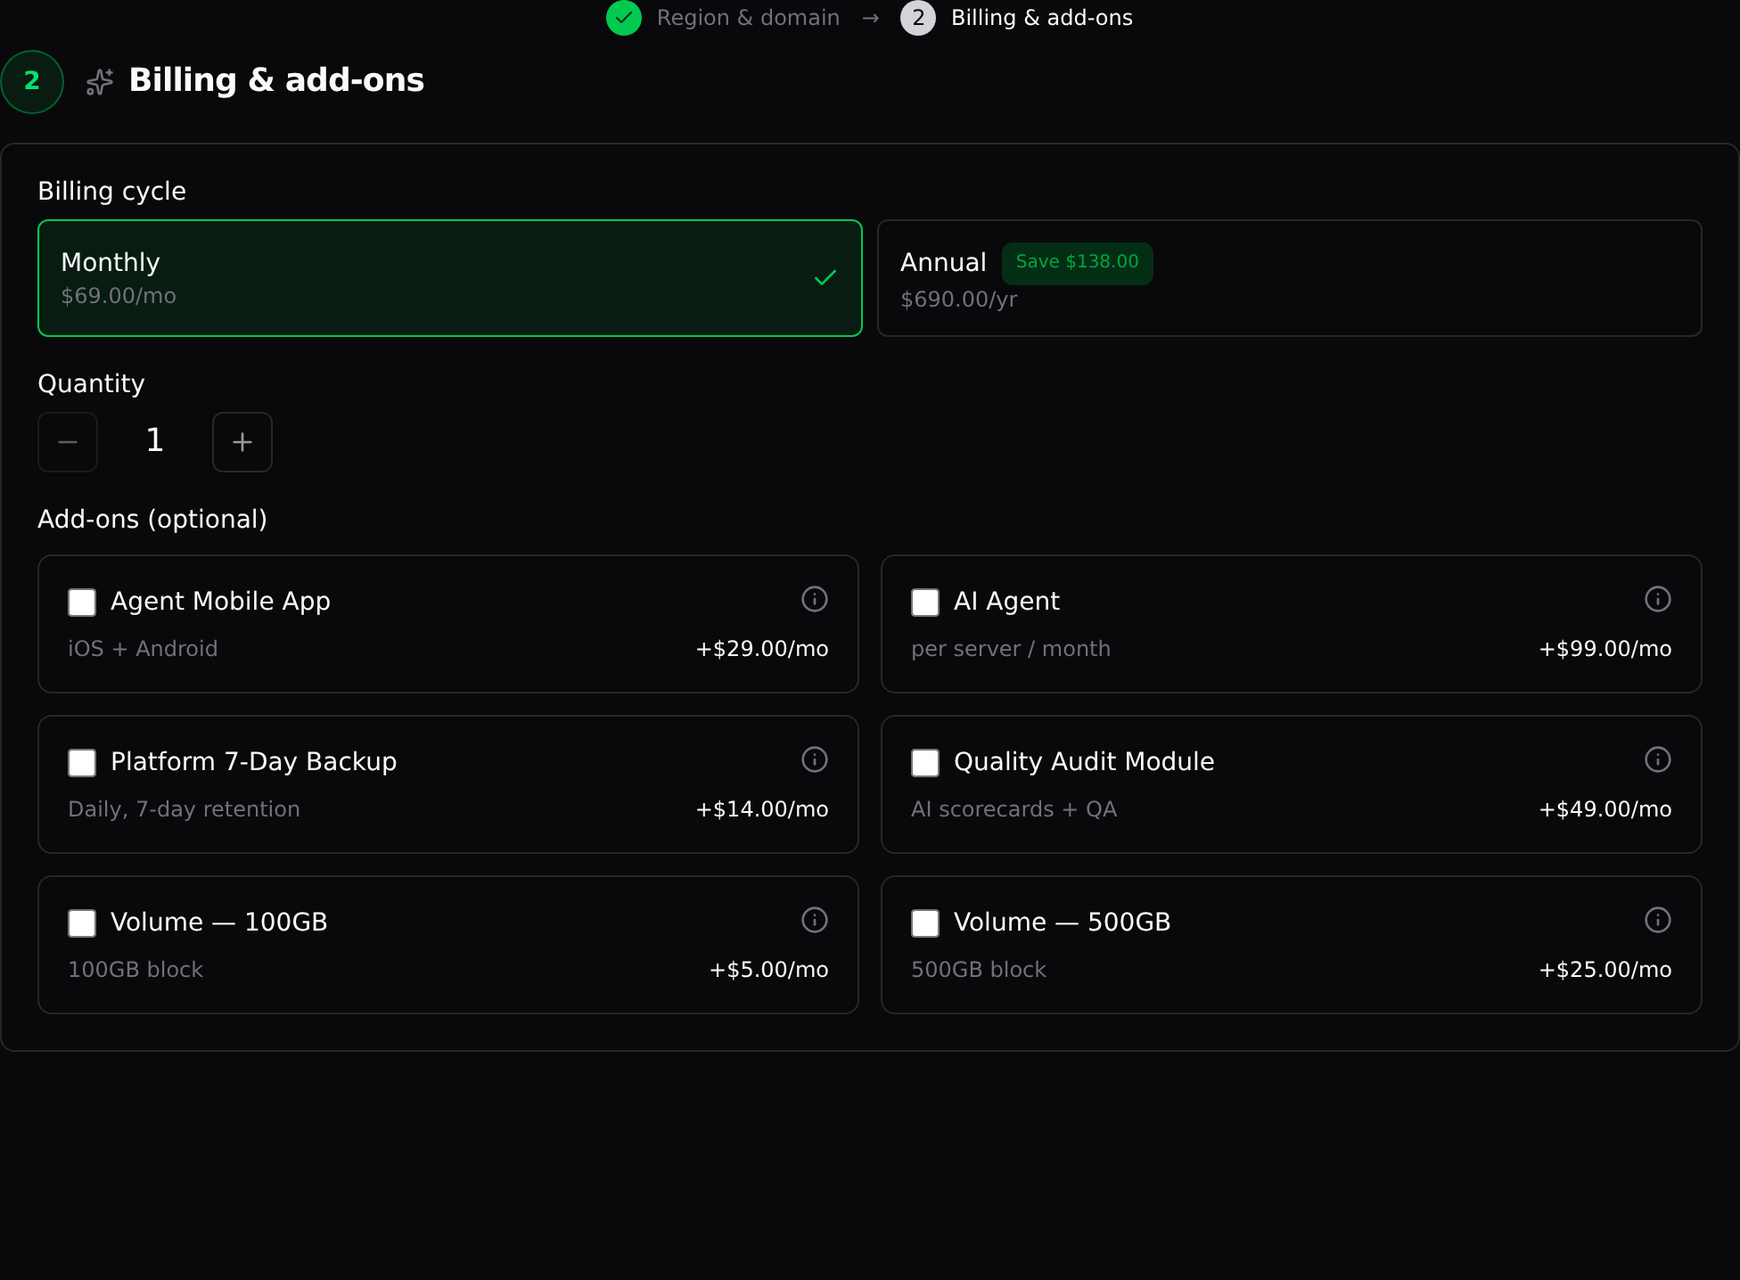Tick the Platform 7-Day Backup checkbox

click(x=82, y=763)
